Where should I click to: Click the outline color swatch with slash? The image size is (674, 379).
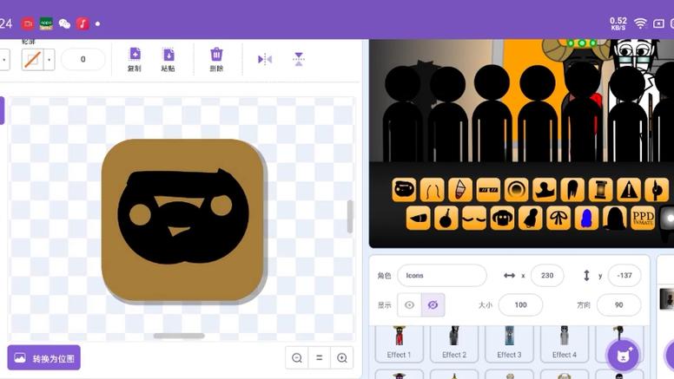33,59
